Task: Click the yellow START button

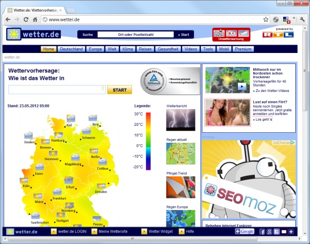Action: [120, 90]
